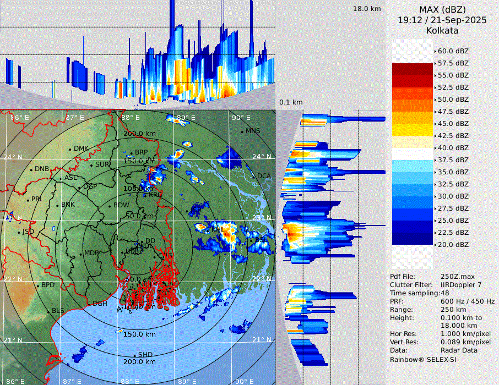Click the 20.0 dBZ dark blue swatch
The height and width of the screenshot is (385, 499).
click(x=413, y=238)
